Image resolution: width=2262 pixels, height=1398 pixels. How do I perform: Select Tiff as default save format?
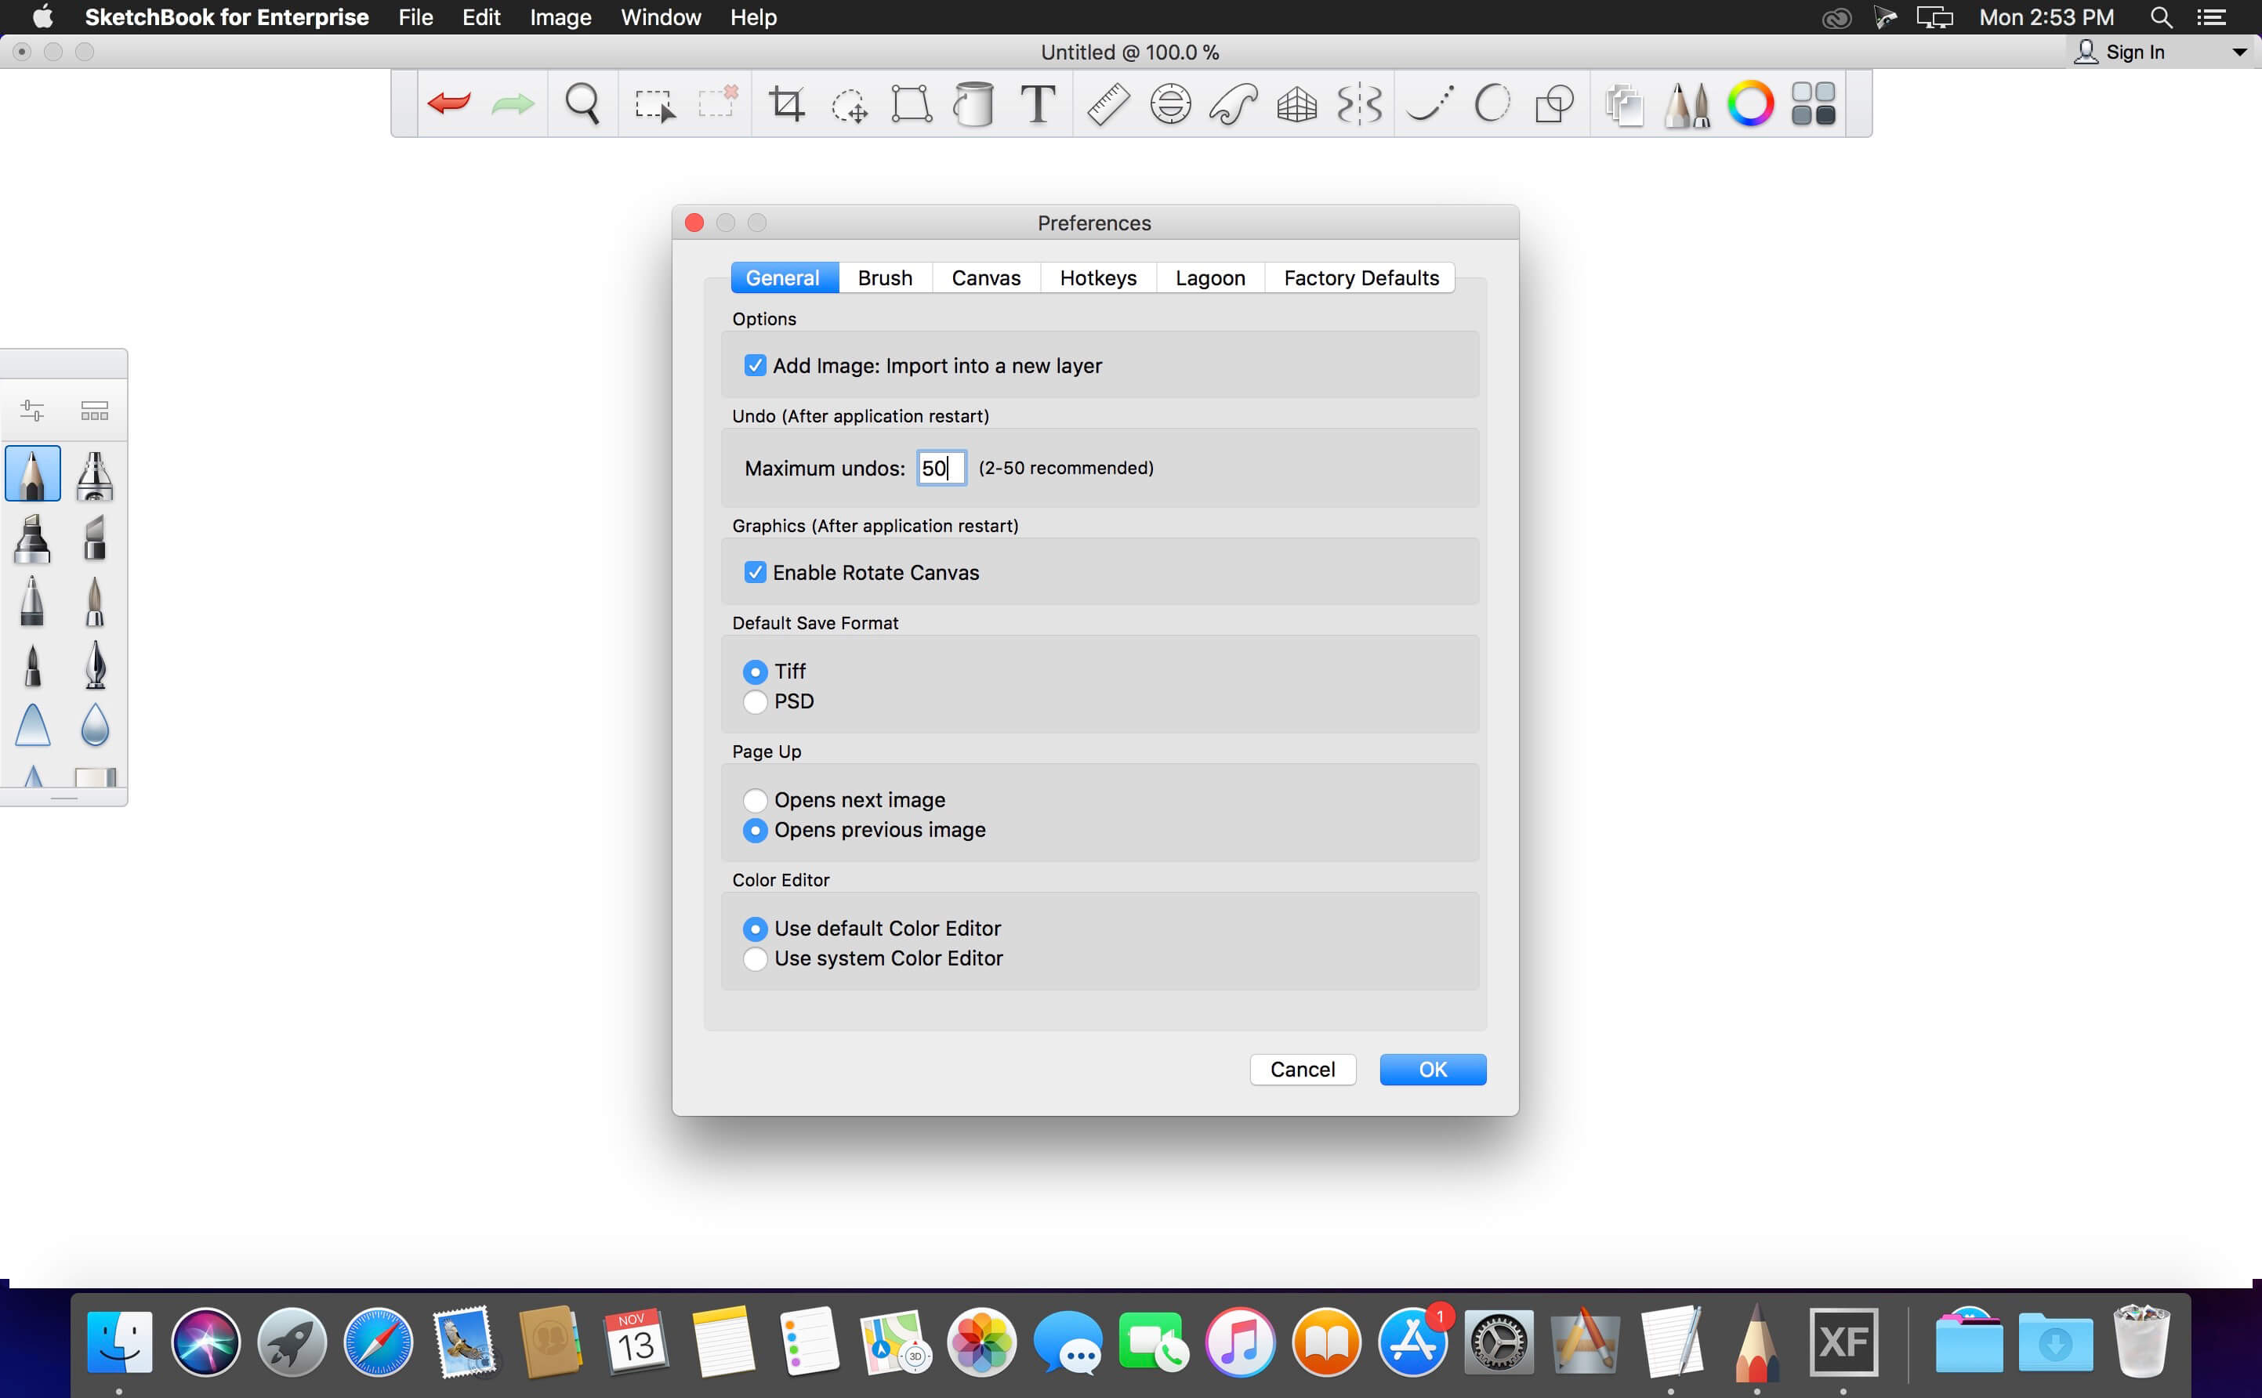point(756,672)
